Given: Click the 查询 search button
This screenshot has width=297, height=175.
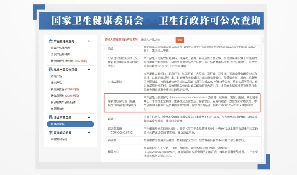Looking at the screenshot, I should pos(180,40).
